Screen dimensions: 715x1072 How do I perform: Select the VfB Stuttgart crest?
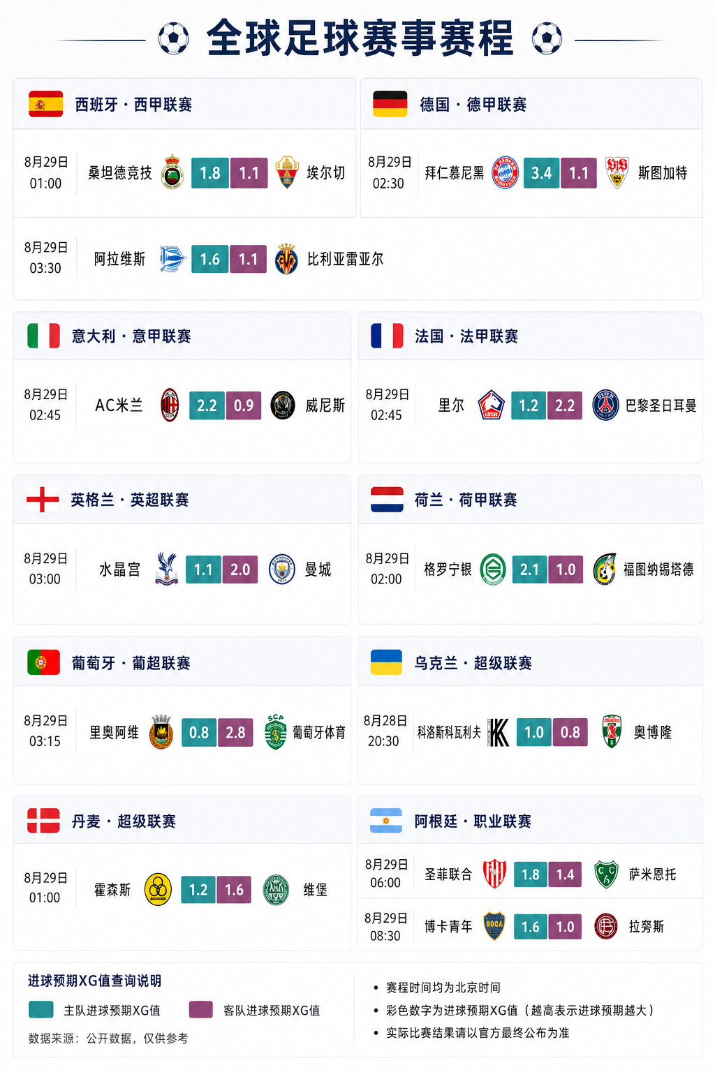click(x=617, y=172)
